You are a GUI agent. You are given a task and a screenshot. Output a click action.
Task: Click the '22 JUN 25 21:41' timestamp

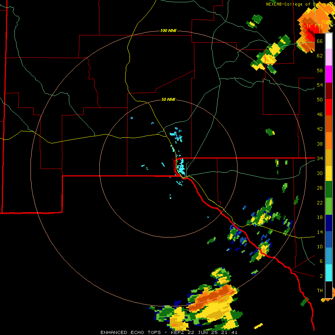pyautogui.click(x=213, y=332)
